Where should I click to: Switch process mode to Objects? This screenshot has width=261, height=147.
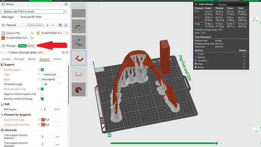31,46
